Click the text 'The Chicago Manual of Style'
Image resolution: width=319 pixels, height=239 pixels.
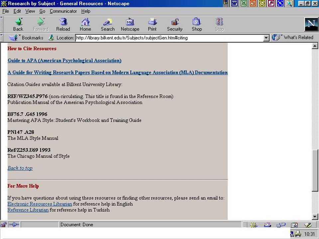click(x=39, y=156)
